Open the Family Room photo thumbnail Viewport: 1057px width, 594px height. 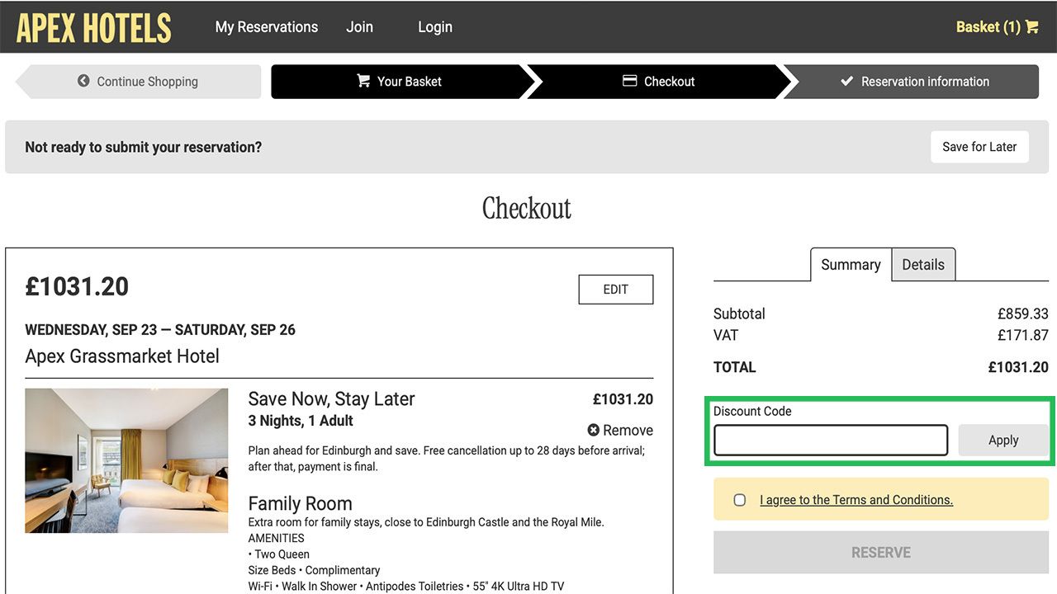pos(126,460)
